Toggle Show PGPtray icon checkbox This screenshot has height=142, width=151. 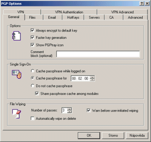pyautogui.click(x=32, y=45)
